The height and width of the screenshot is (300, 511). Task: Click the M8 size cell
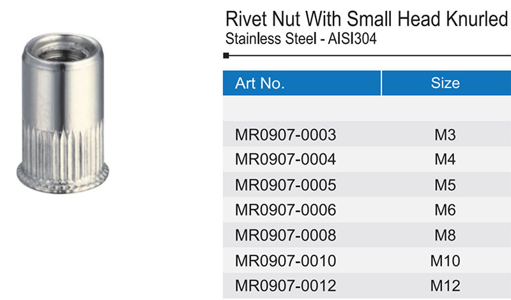tap(445, 235)
